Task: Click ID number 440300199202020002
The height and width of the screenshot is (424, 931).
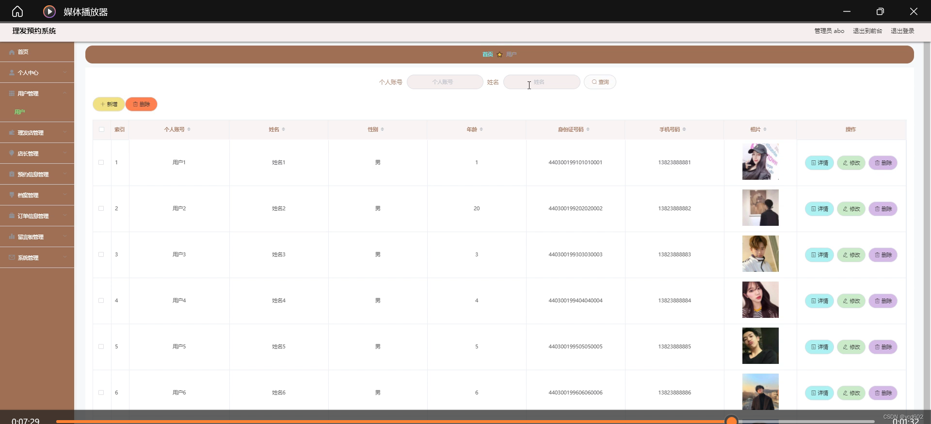Action: pos(575,208)
